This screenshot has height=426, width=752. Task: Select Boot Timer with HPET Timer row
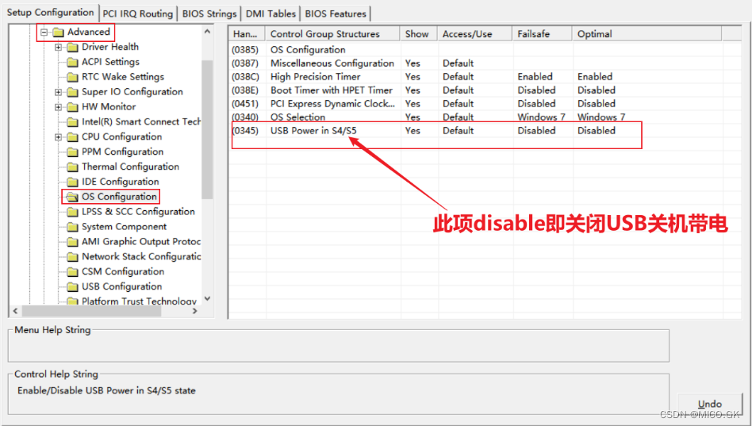pos(485,90)
